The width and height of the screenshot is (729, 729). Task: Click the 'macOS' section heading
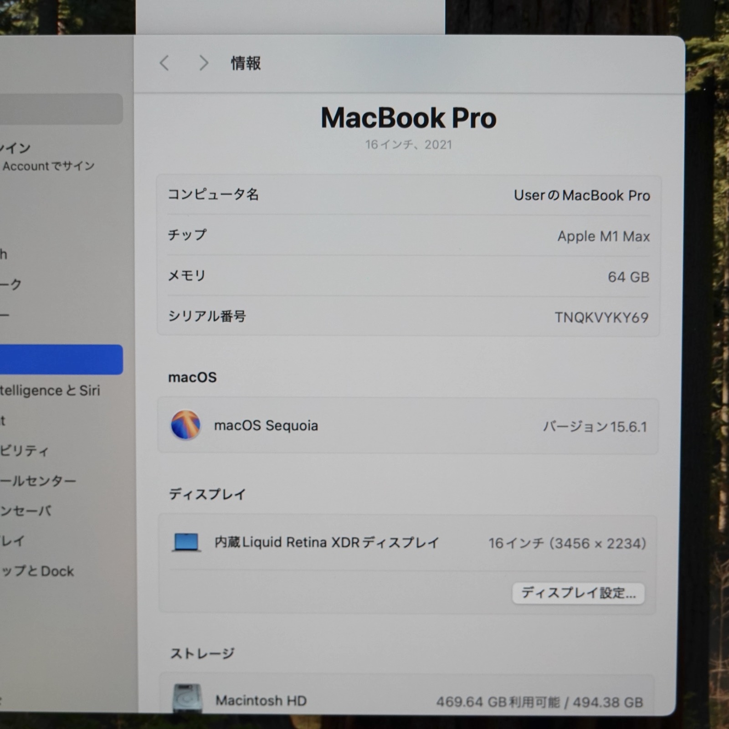192,377
